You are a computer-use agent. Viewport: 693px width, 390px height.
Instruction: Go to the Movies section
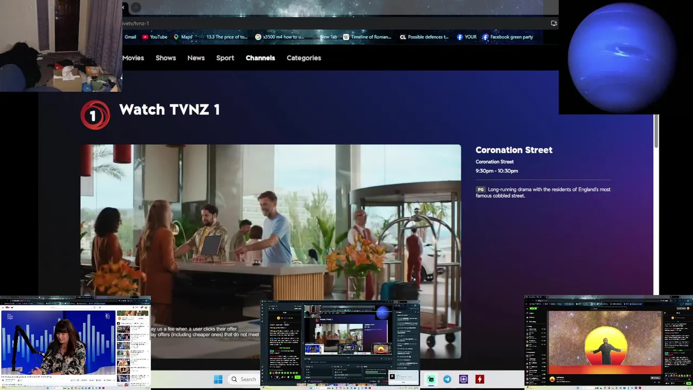133,58
